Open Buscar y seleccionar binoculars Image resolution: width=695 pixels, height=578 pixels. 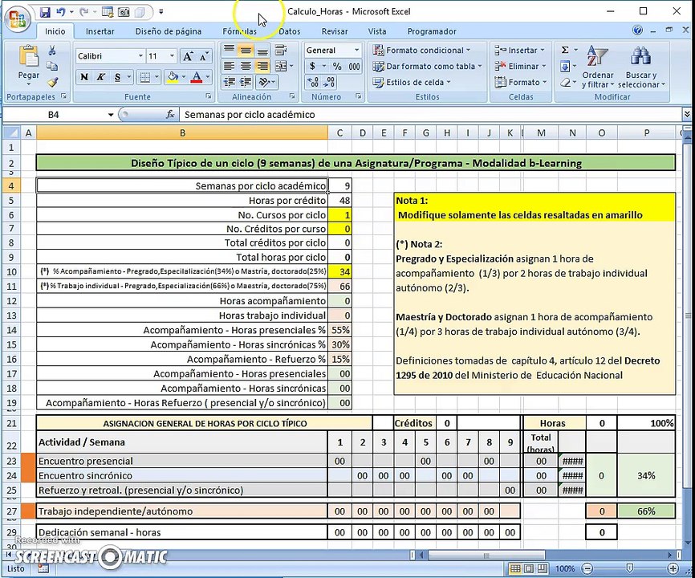point(641,67)
